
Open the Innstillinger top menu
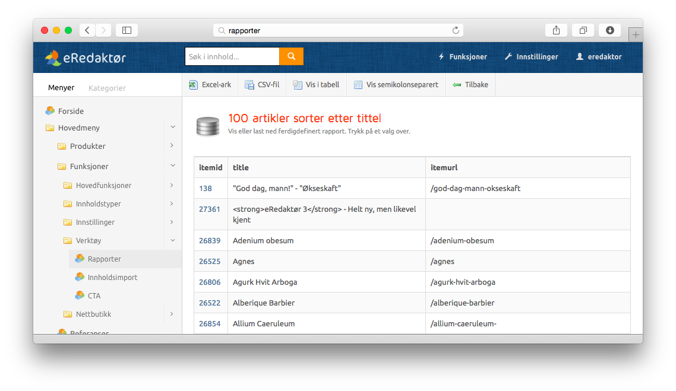tap(531, 56)
